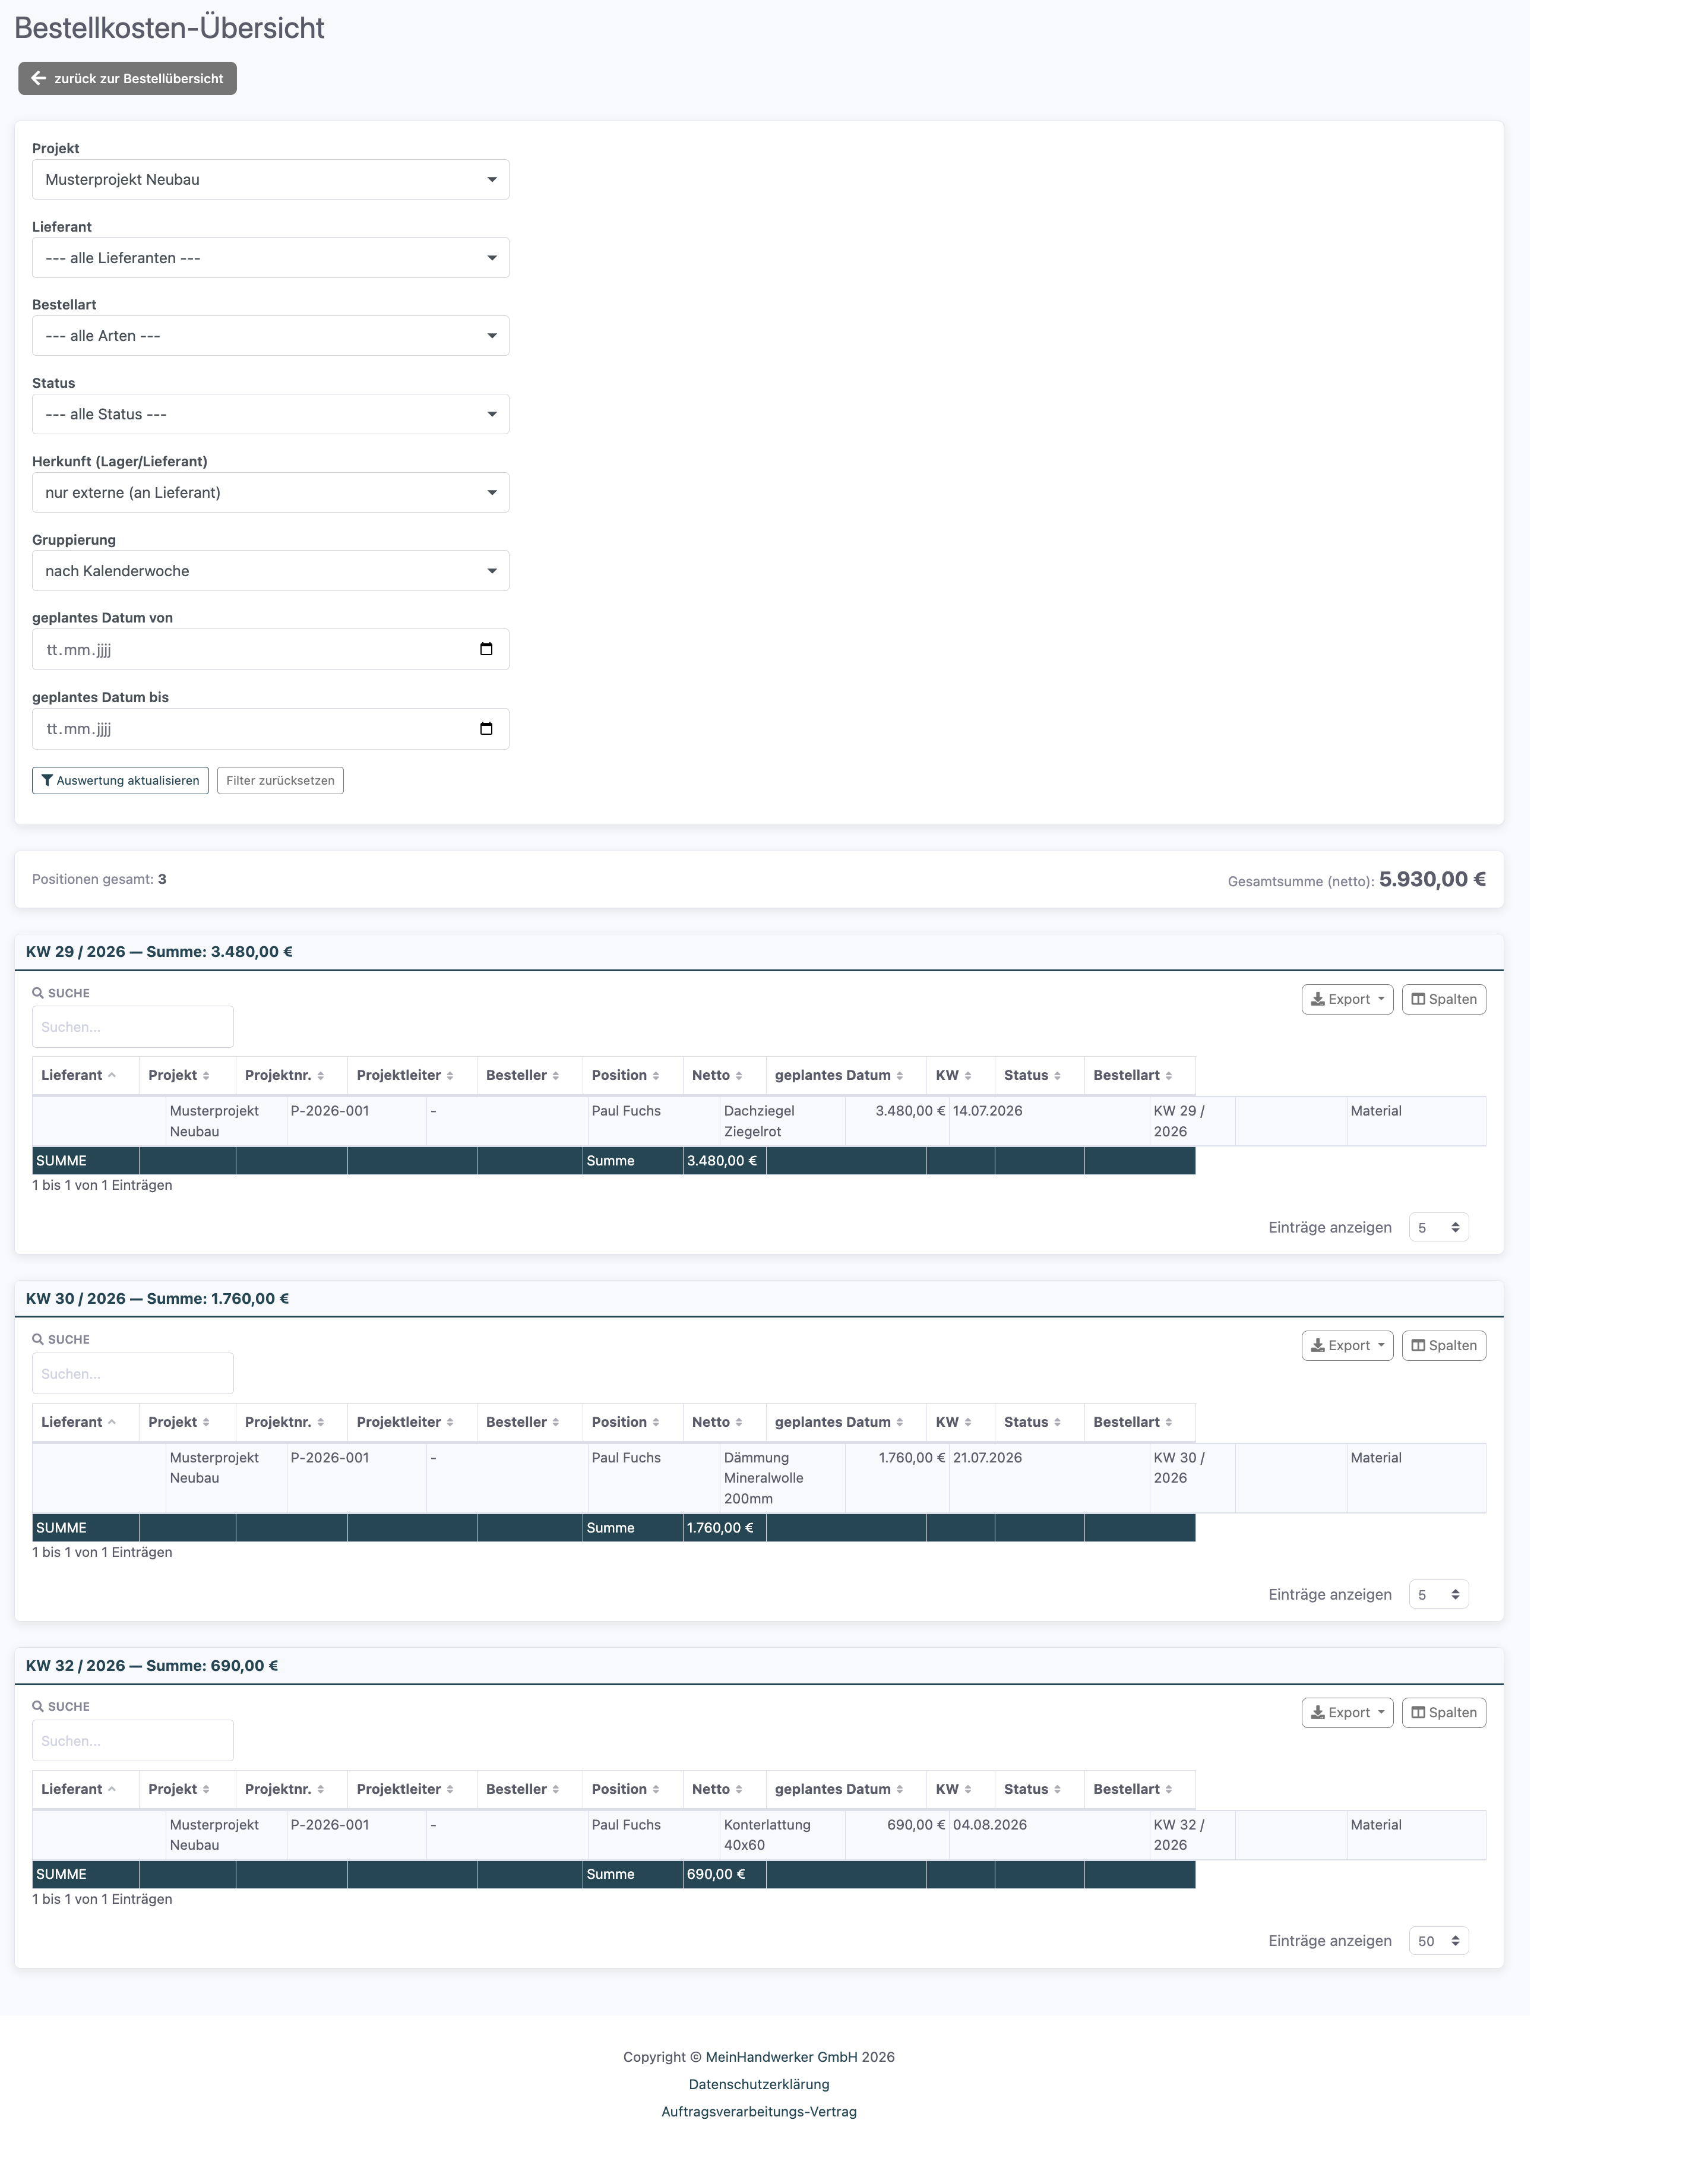This screenshot has width=1708, height=2180.
Task: Click 'Filter zurücksetzen' button
Action: [280, 781]
